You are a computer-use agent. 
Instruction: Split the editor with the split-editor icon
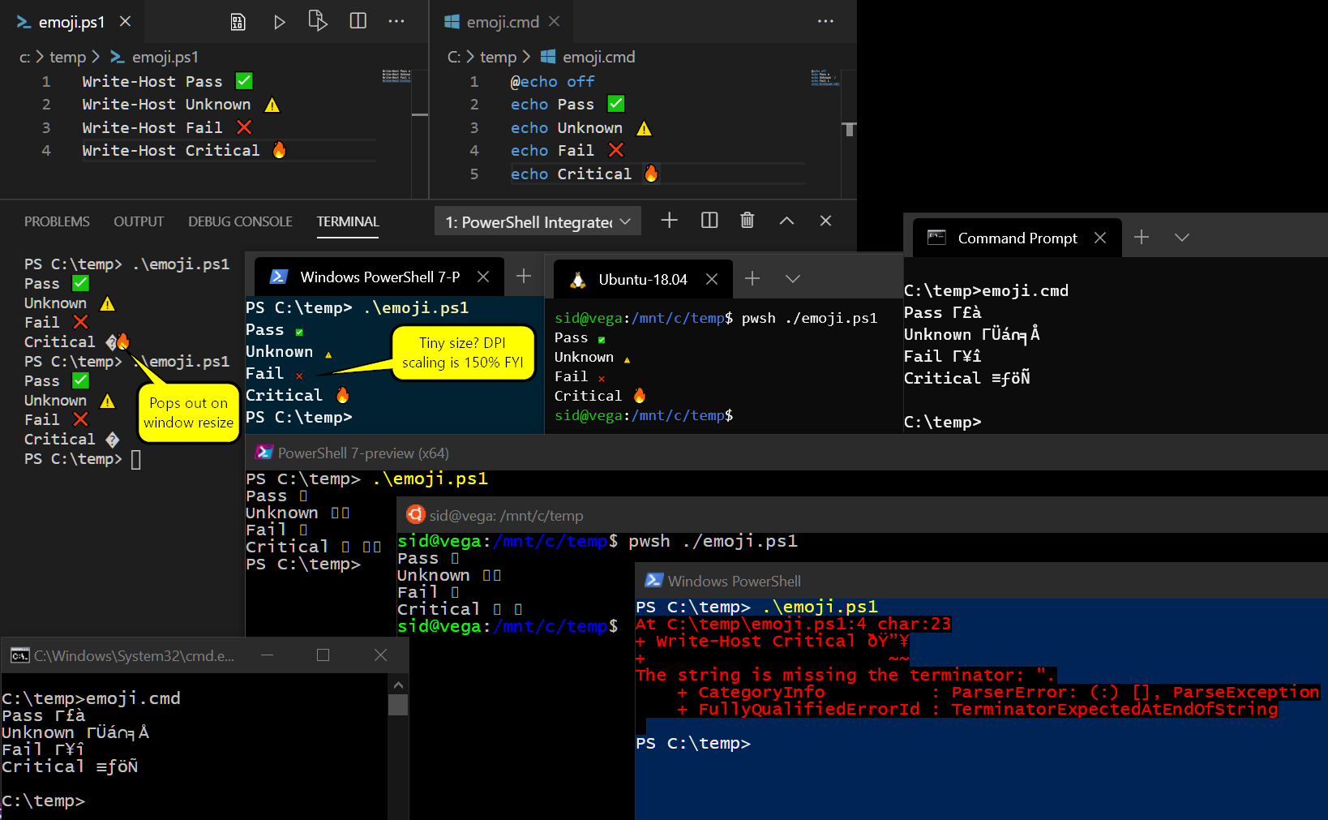click(x=358, y=21)
